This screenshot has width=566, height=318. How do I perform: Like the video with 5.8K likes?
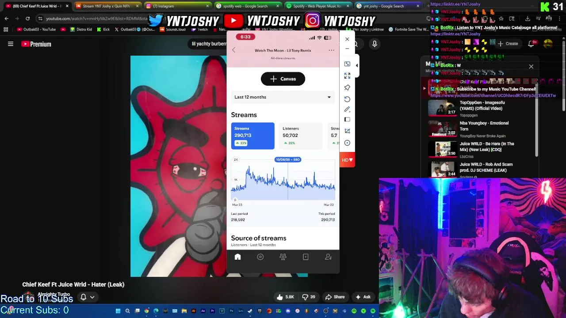click(285, 297)
